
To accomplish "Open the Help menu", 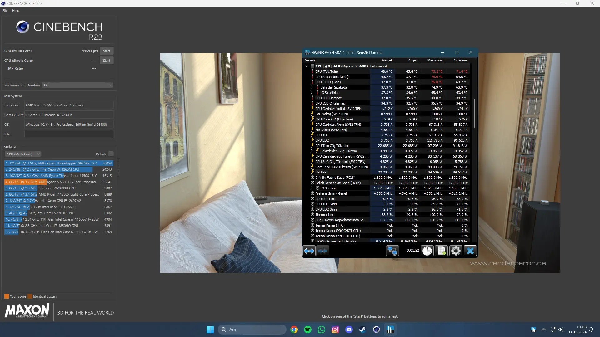I will point(16,11).
